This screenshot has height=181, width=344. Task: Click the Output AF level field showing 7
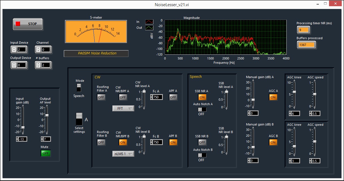tap(47, 139)
